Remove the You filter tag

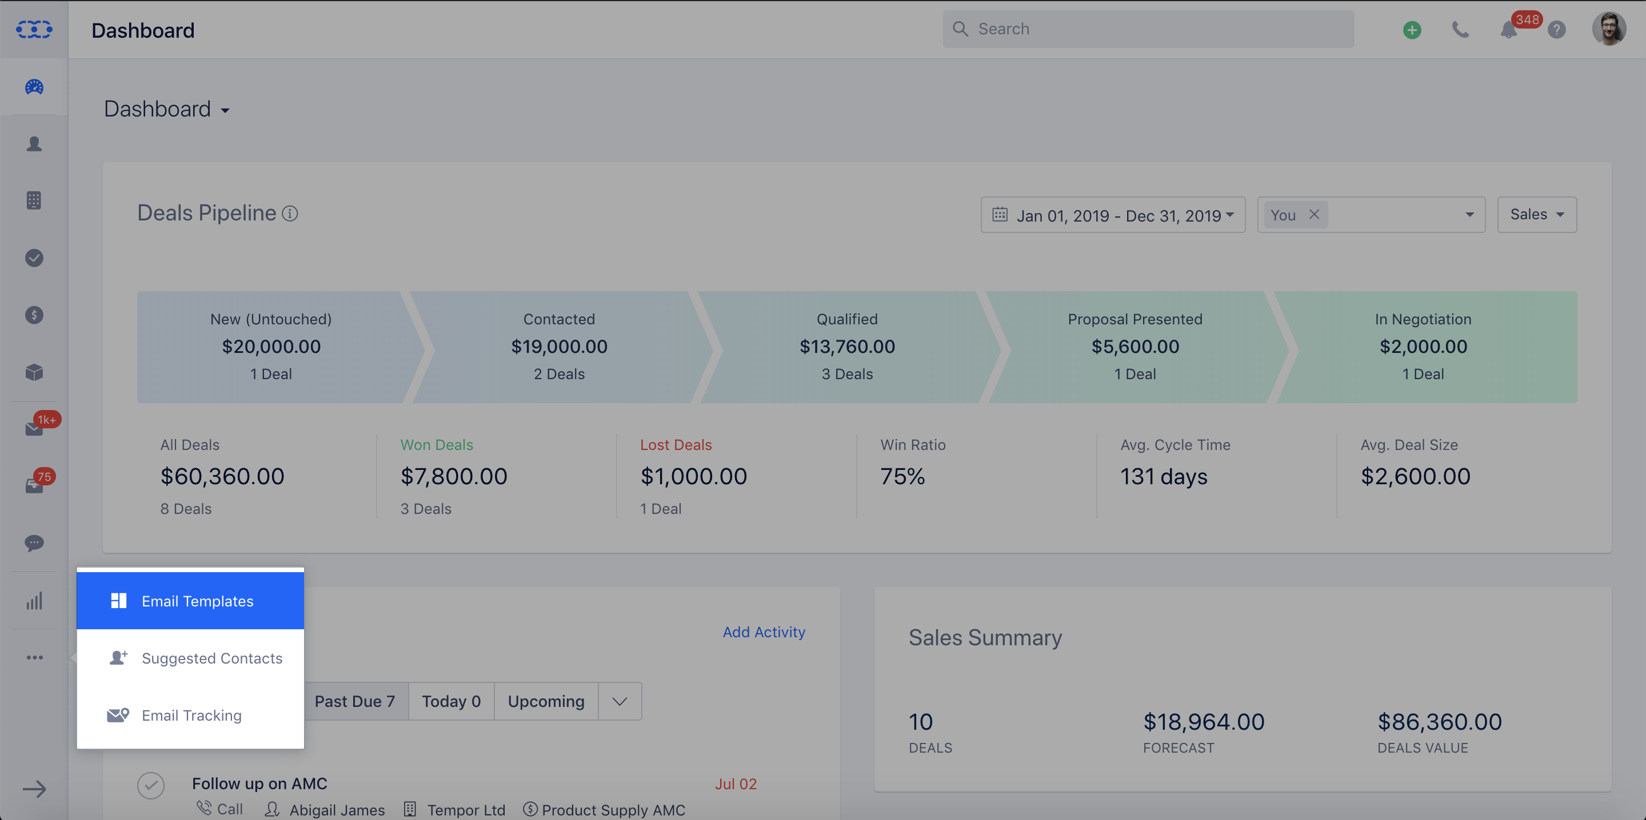pos(1314,215)
